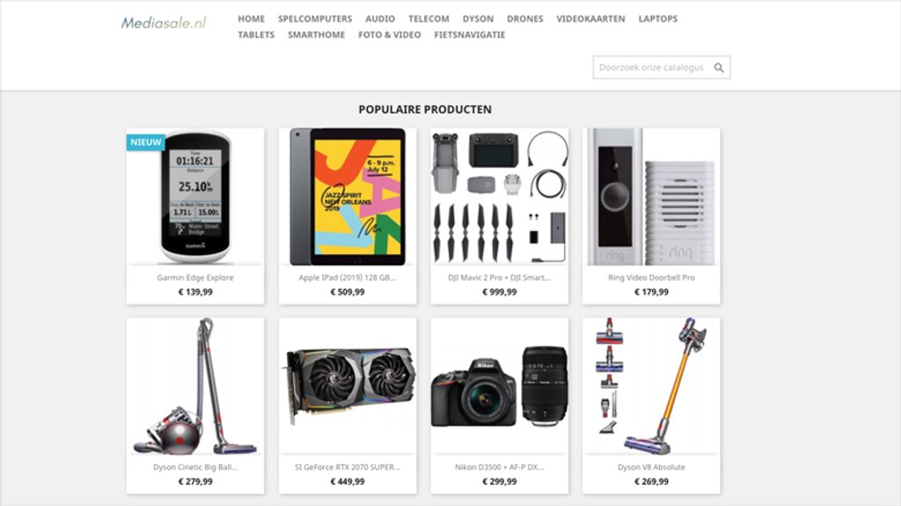
Task: Go to the SPELCOMPUTERS menu
Action: click(x=315, y=19)
